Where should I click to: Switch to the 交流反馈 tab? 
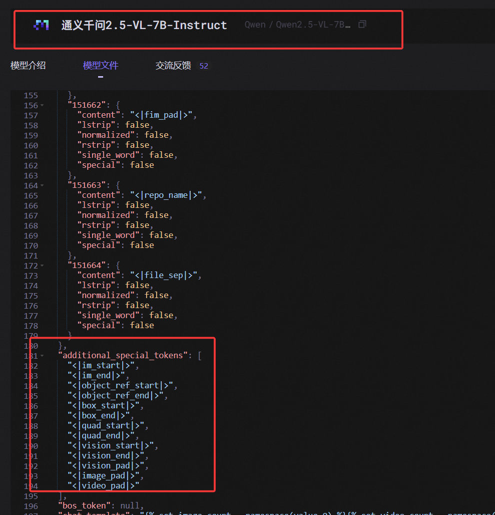pos(173,66)
